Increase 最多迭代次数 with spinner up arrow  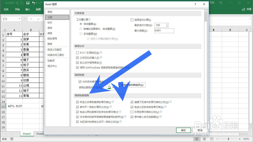tap(167, 24)
